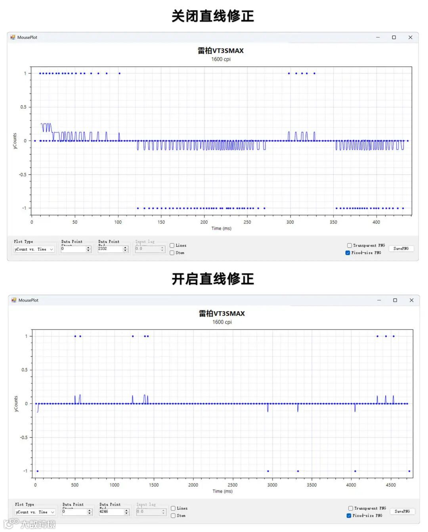Screen dimensions: 428x532
Task: Enable Stem checkbox in lower MousePlot window
Action: point(173,516)
